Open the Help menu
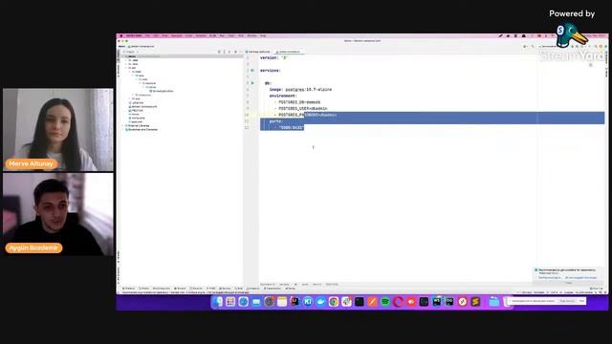Screen dimensions: 612x344 (263, 36)
